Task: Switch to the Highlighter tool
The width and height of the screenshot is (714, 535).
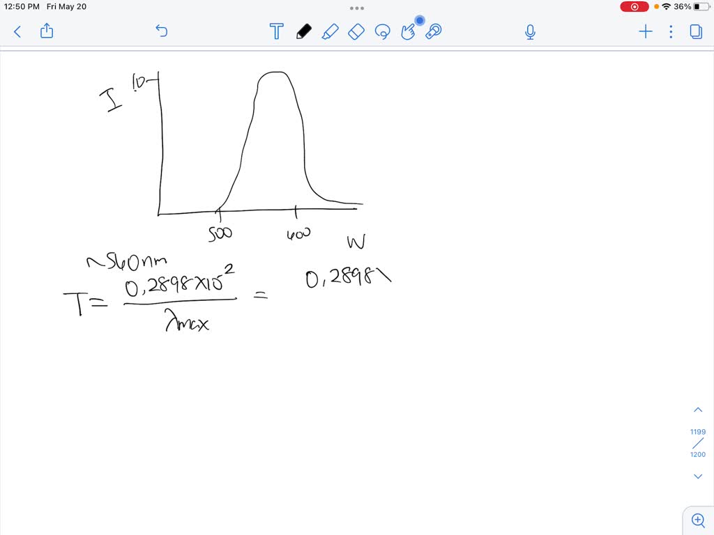Action: [x=331, y=31]
